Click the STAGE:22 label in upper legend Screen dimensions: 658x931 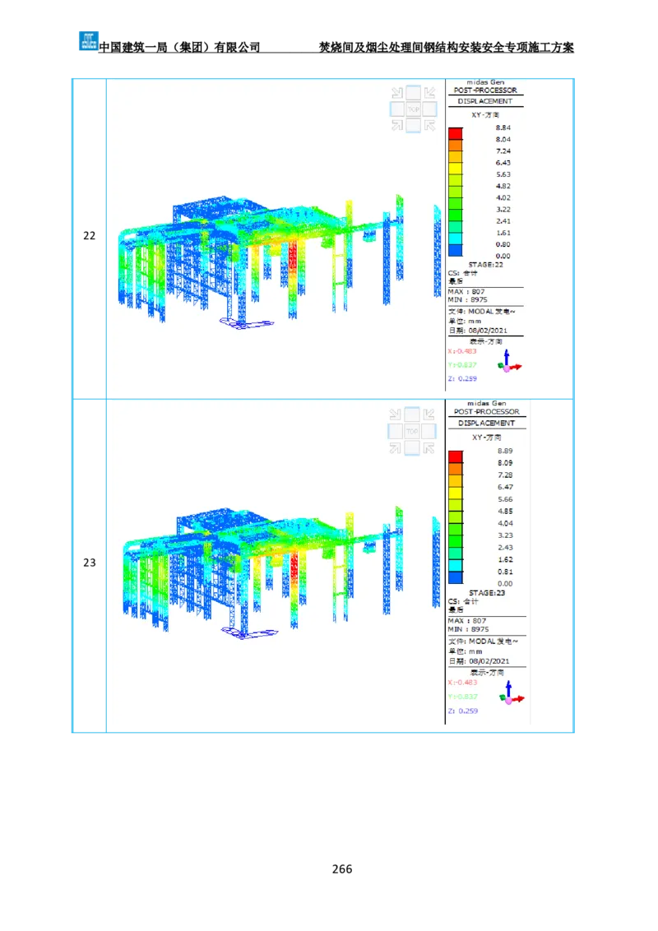coord(486,265)
